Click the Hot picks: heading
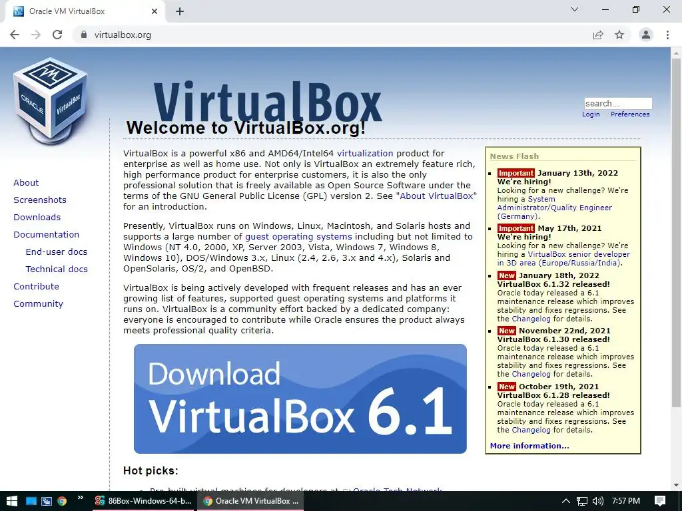This screenshot has width=682, height=511. pos(151,470)
